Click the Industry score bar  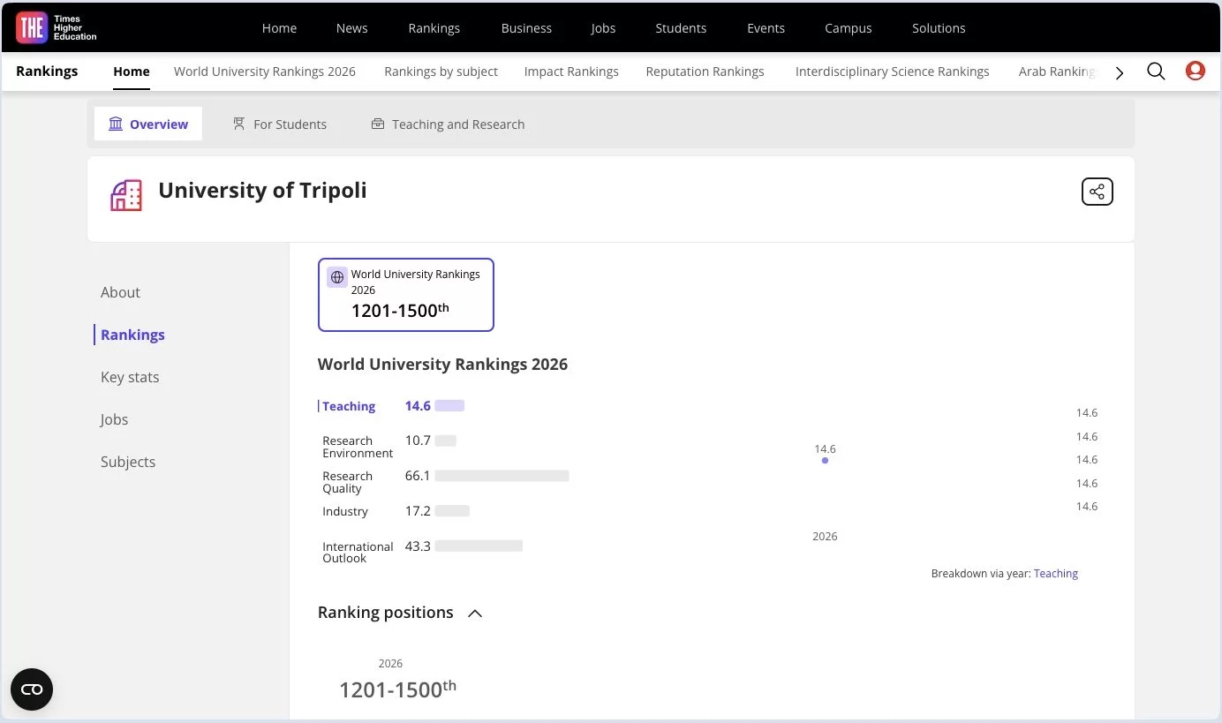452,511
